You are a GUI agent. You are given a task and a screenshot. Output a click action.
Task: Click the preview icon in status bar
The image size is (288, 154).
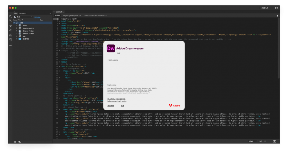pyautogui.click(x=274, y=141)
